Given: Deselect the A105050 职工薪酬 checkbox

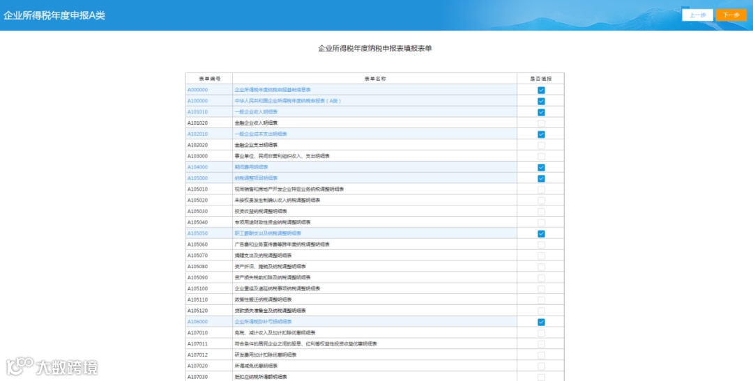Looking at the screenshot, I should [x=541, y=234].
